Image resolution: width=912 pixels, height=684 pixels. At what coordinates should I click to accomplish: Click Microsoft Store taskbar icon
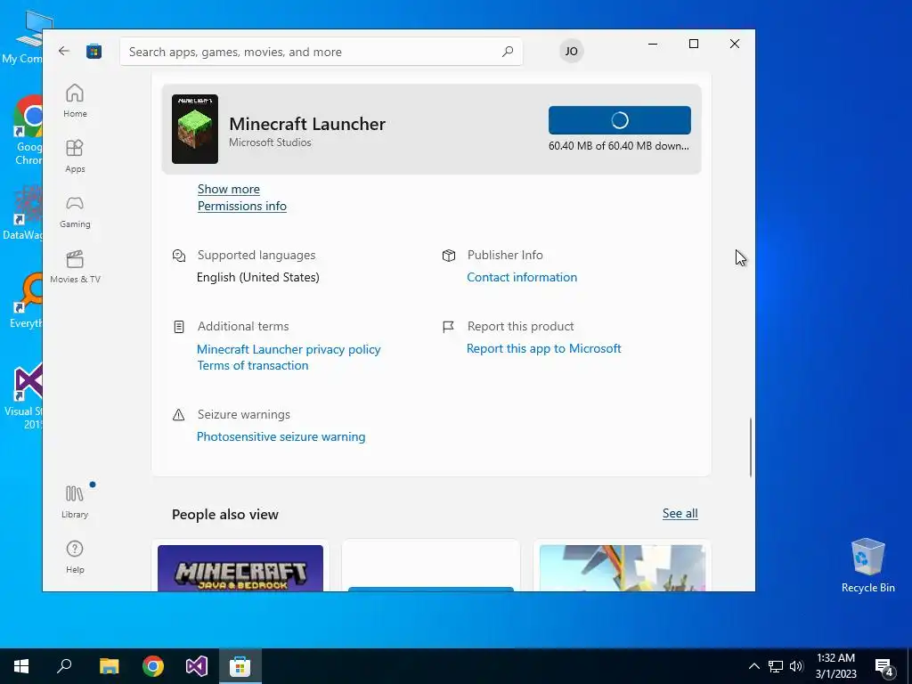point(240,666)
